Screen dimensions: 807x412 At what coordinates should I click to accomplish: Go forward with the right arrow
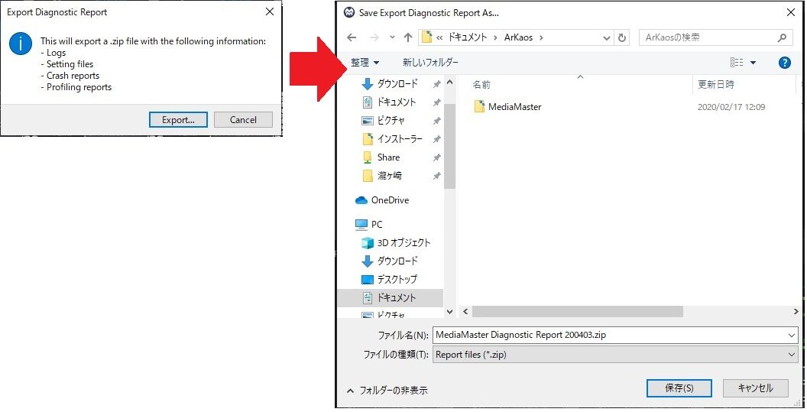click(x=374, y=37)
